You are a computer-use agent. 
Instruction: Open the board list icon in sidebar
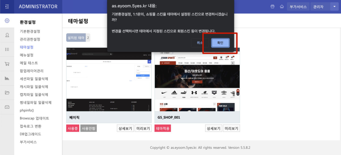pos(7,49)
